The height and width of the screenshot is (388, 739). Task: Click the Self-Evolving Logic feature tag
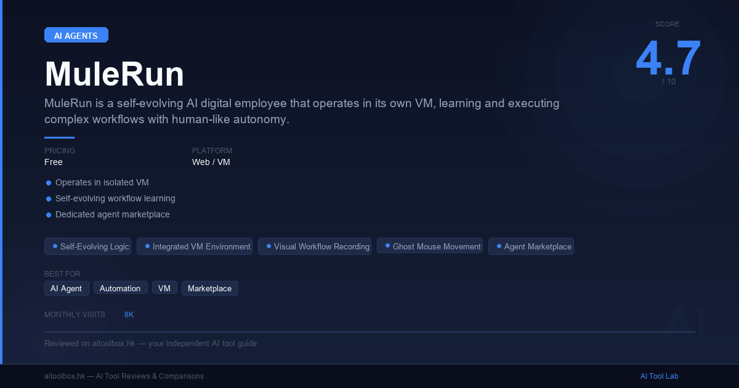(x=87, y=246)
